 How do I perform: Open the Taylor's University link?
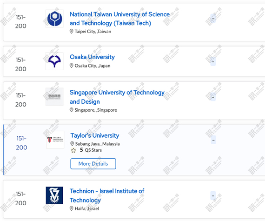coord(95,135)
